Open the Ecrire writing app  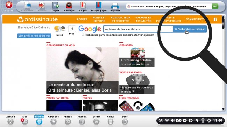[x=96, y=120]
